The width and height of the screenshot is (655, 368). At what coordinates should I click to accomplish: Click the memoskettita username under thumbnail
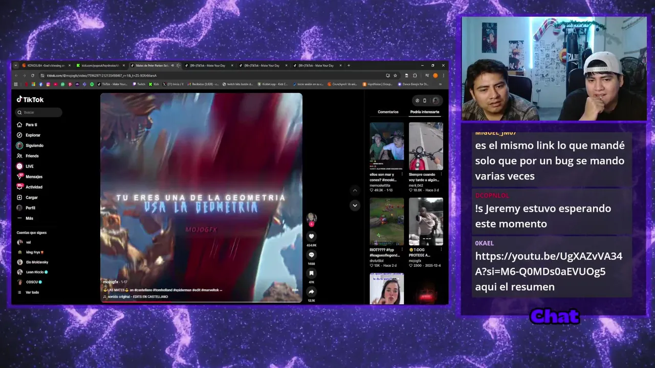[x=379, y=186]
